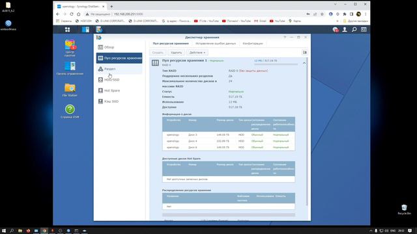The image size is (417, 234).
Task: Select Диск 6 row in disk table
Action: (x=229, y=148)
